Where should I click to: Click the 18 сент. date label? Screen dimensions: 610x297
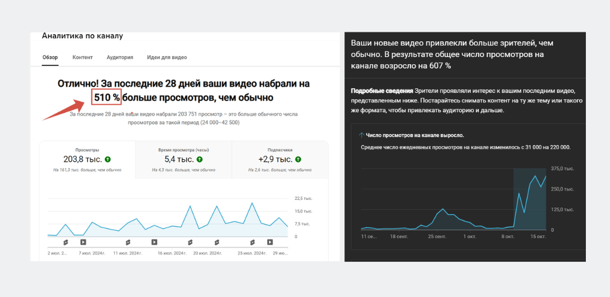[x=400, y=236]
